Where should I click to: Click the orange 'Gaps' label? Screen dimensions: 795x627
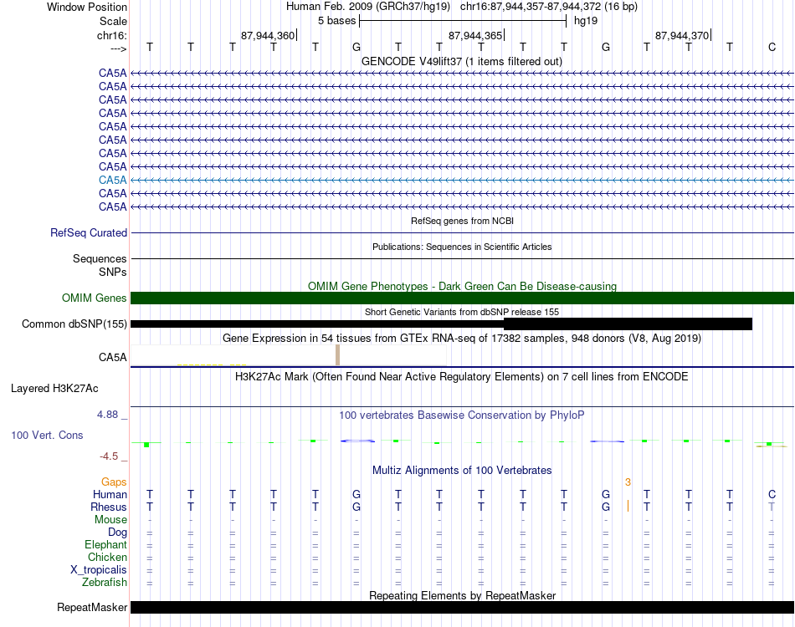tap(114, 482)
